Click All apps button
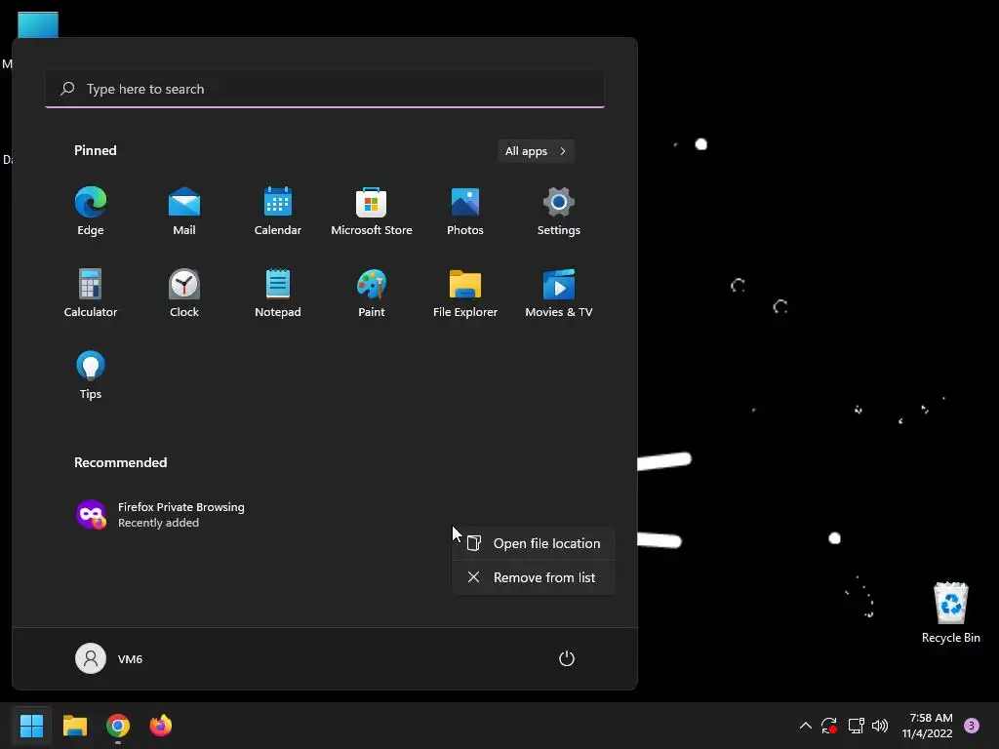Screen dimensions: 999x749 [536, 151]
